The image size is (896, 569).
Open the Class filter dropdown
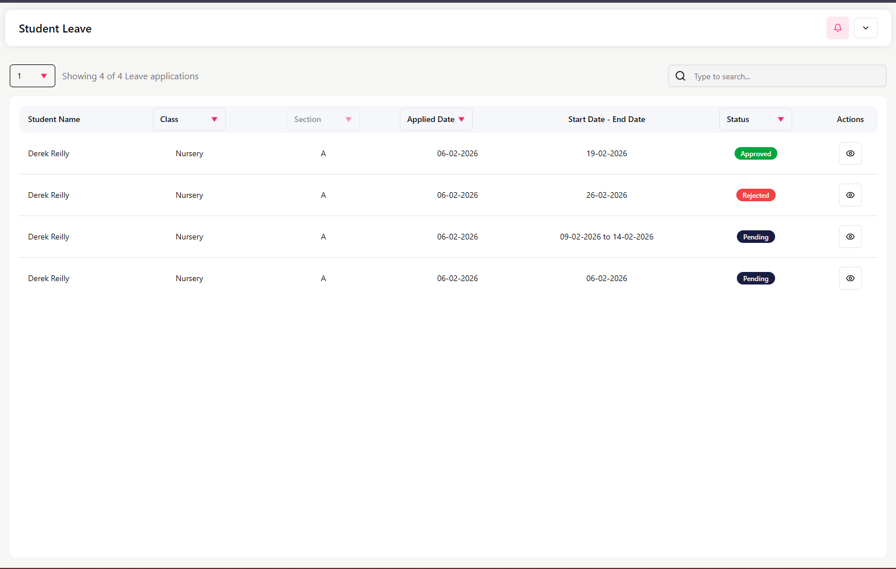189,119
